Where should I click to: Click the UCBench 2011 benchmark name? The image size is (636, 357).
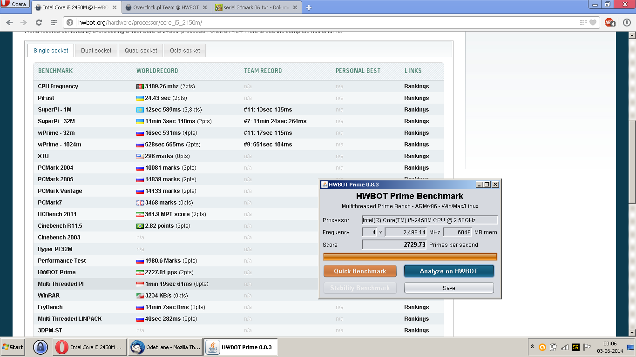(x=57, y=214)
